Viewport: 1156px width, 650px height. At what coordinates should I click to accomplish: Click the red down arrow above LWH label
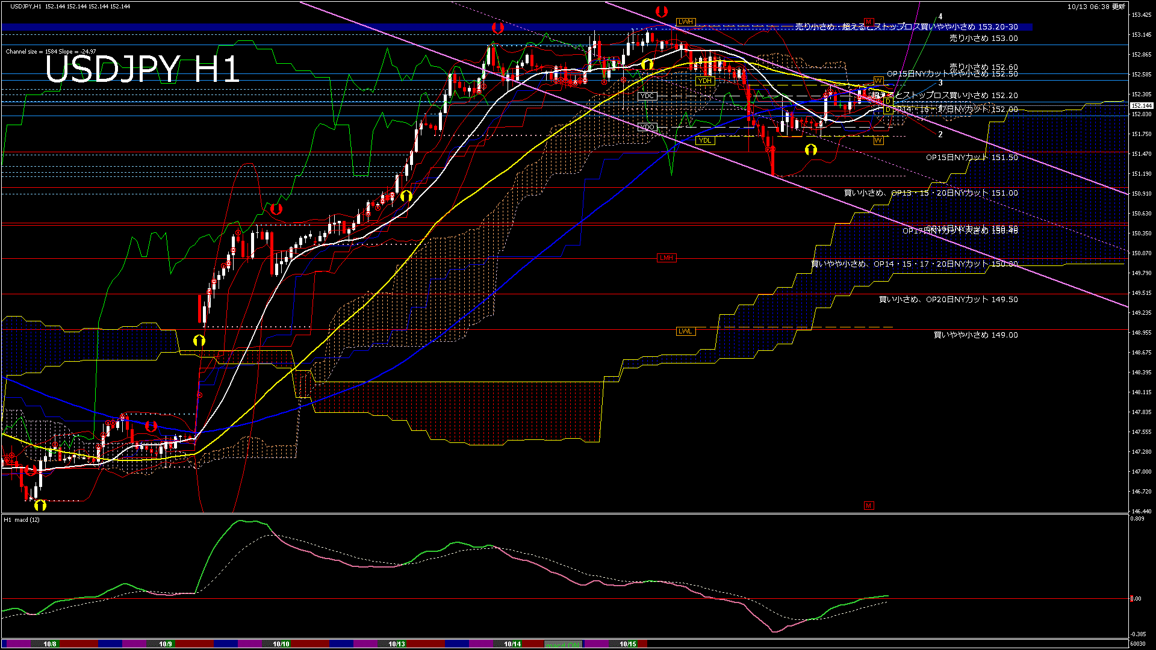point(661,11)
